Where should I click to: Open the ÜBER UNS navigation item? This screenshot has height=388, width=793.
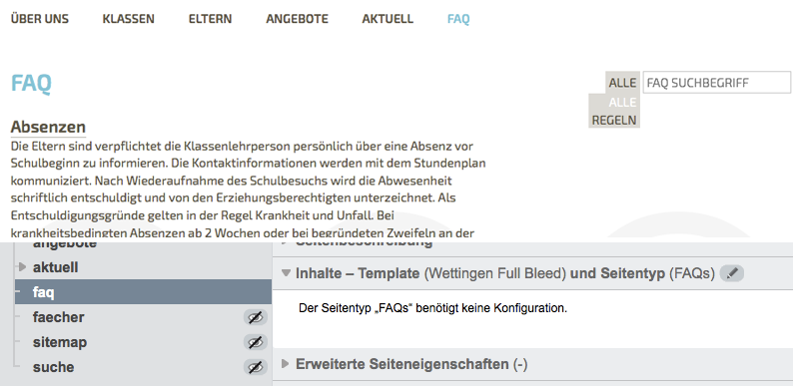click(39, 19)
